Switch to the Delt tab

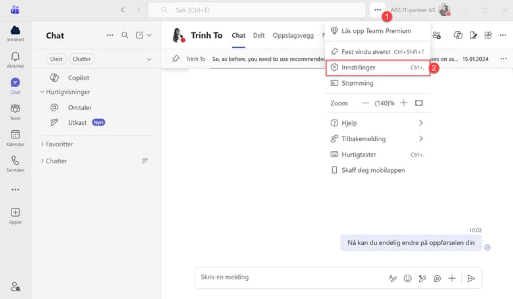click(x=259, y=36)
